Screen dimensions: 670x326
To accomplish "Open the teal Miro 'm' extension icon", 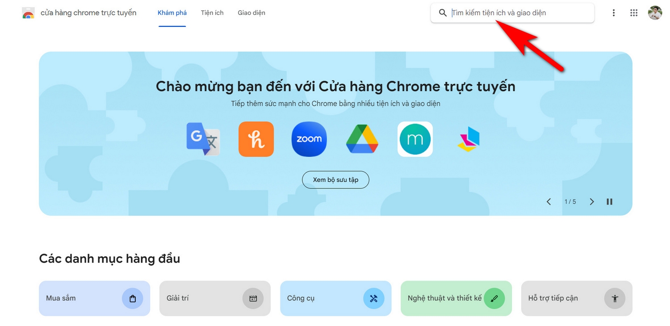I will tap(415, 139).
